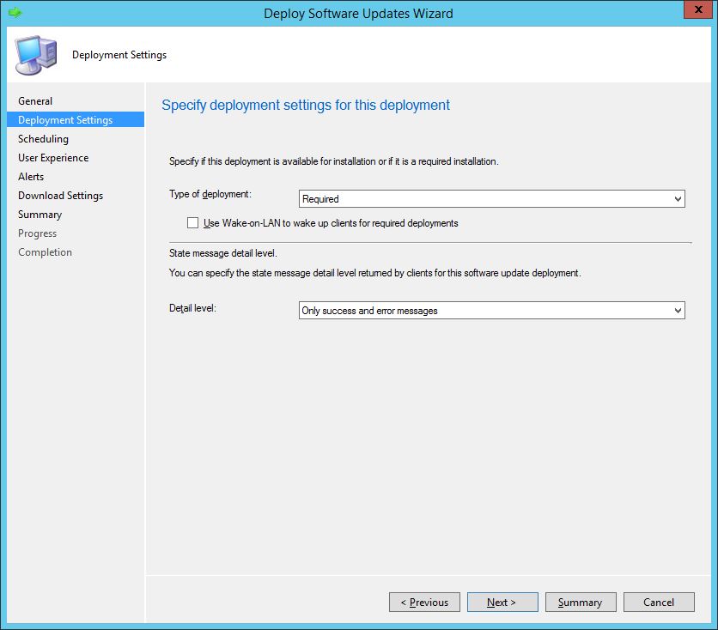Click the Previous button

(x=424, y=602)
